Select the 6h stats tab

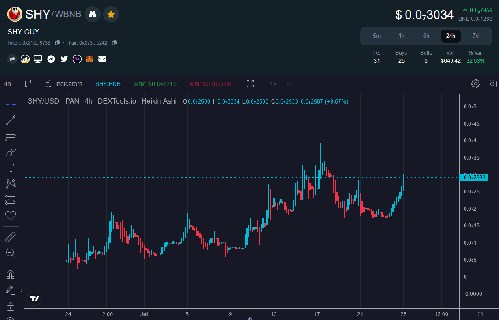pos(426,36)
